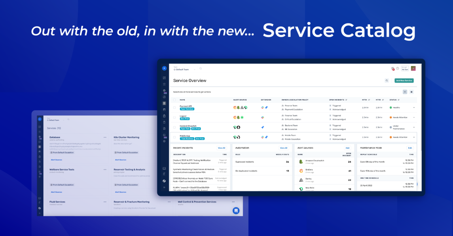This screenshot has height=236, width=453.
Task: Expand the Under Maintenance row chevron
Action: pyautogui.click(x=414, y=127)
